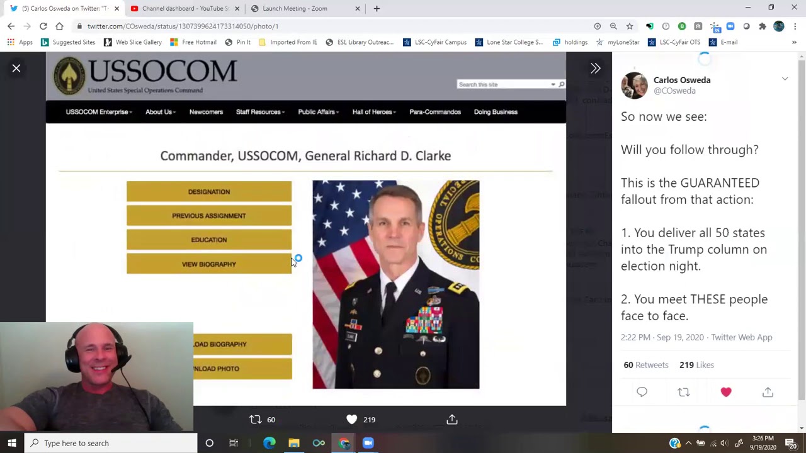Collapse the tweet sidebar with double-arrow icon
806x453 pixels.
(595, 68)
